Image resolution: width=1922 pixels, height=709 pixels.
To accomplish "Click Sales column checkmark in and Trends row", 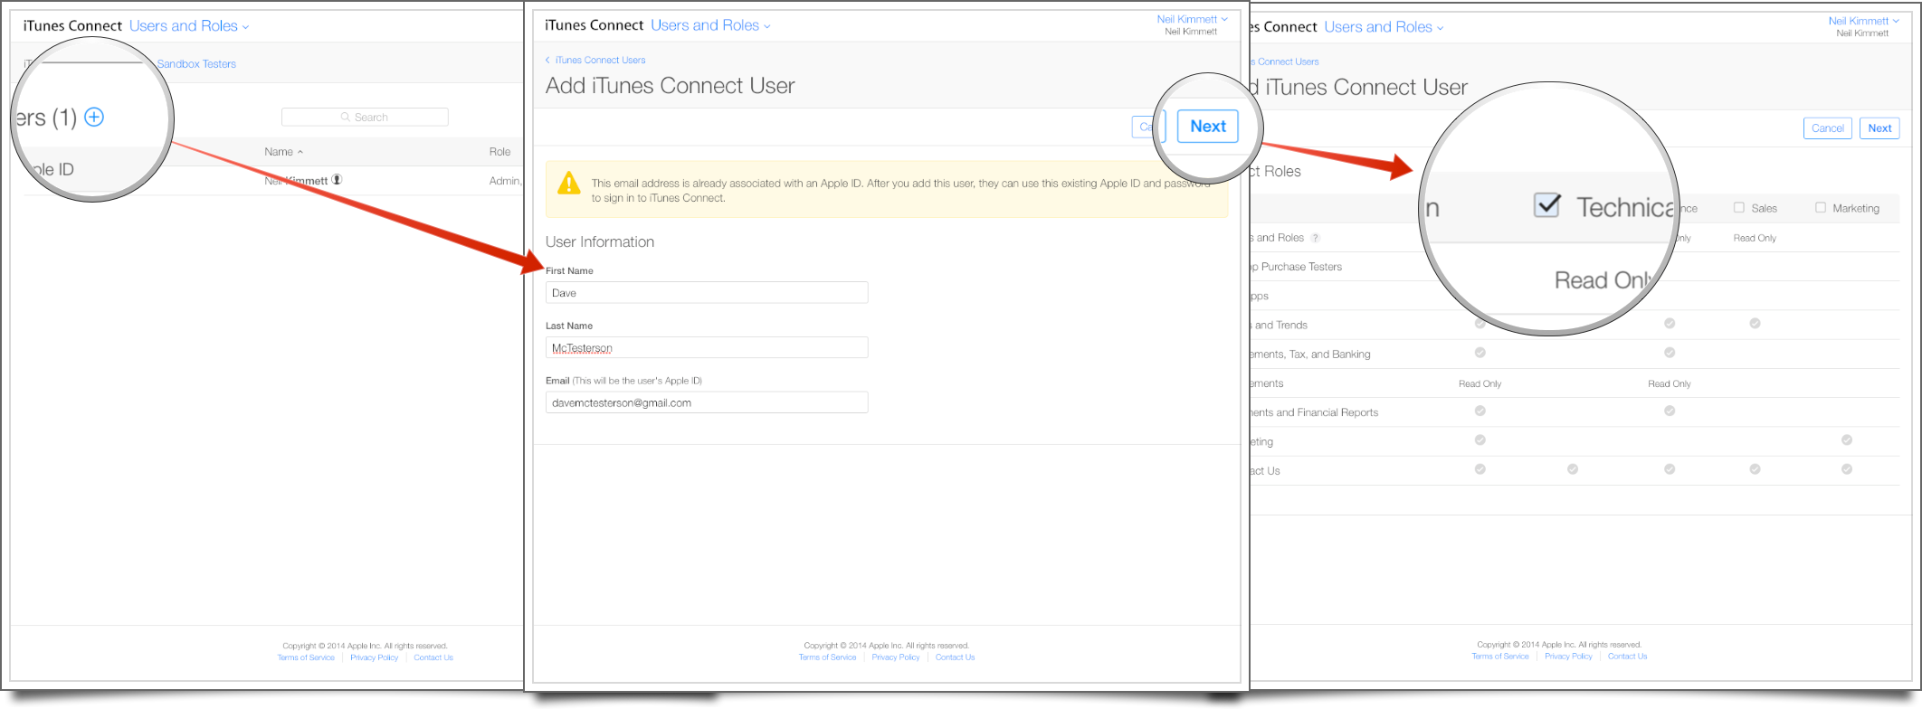I will (x=1755, y=324).
